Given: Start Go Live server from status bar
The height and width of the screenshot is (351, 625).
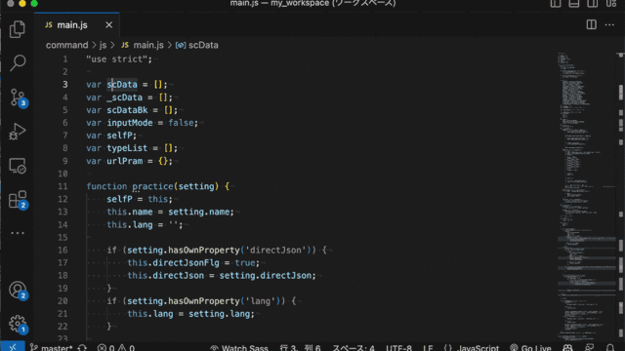Looking at the screenshot, I should [530, 348].
